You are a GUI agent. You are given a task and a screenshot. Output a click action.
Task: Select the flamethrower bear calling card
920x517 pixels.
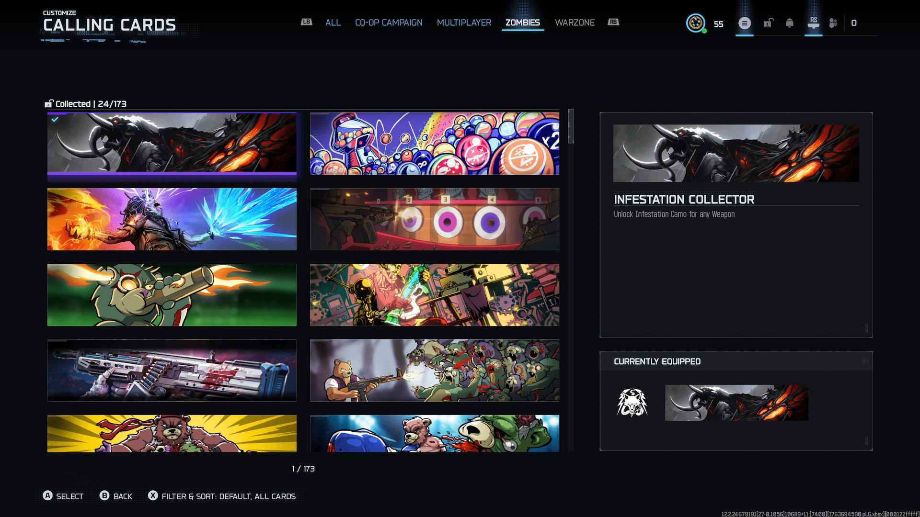tap(172, 295)
